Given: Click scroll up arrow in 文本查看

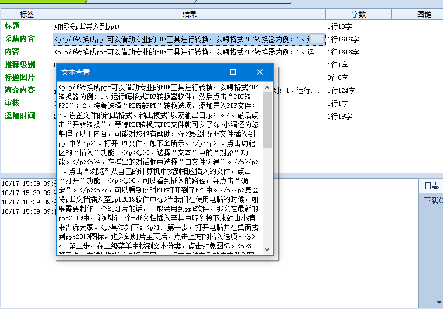Looking at the screenshot, I should tap(267, 88).
